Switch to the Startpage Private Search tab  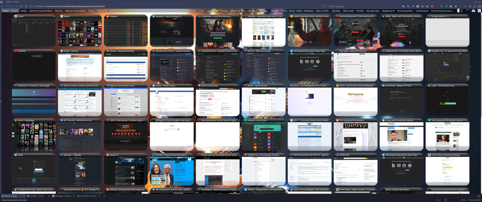[x=64, y=196]
